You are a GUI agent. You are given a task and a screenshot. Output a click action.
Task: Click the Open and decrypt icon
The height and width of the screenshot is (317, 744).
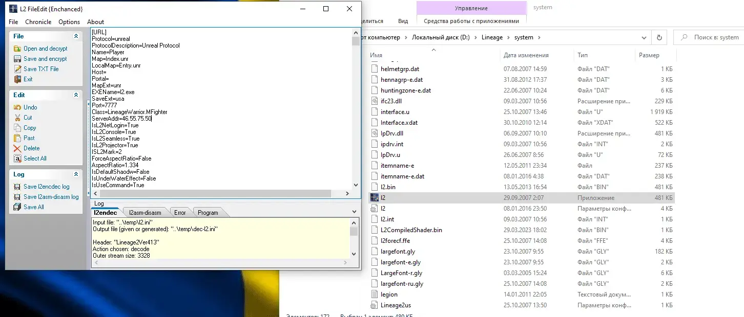pos(17,49)
